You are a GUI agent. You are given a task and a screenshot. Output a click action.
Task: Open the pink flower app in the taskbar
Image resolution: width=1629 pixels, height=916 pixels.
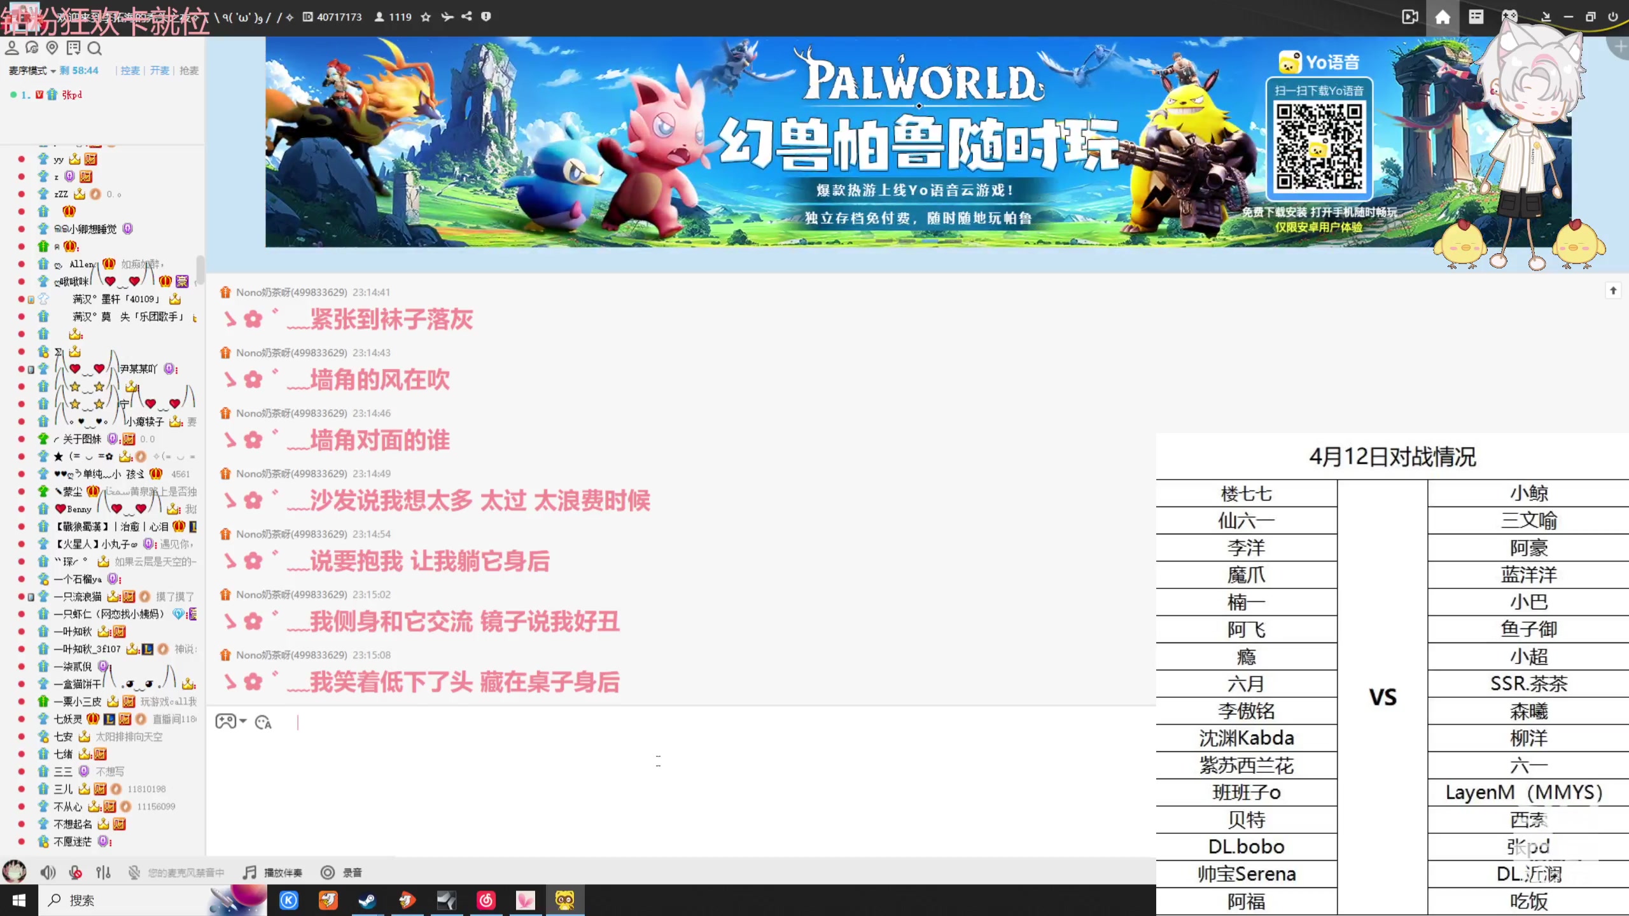click(x=526, y=900)
